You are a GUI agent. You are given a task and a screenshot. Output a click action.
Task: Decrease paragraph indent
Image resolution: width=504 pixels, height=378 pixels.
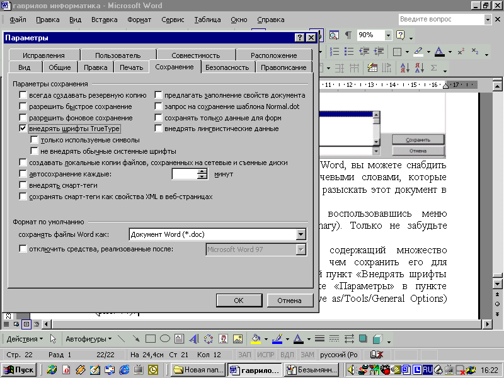pos(364,52)
